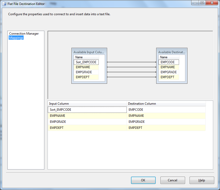Select the Sort_EMPCODE row in the mapping grid

(87, 109)
